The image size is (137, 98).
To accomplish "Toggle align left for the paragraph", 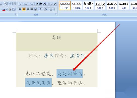I will click(x=20, y=9).
